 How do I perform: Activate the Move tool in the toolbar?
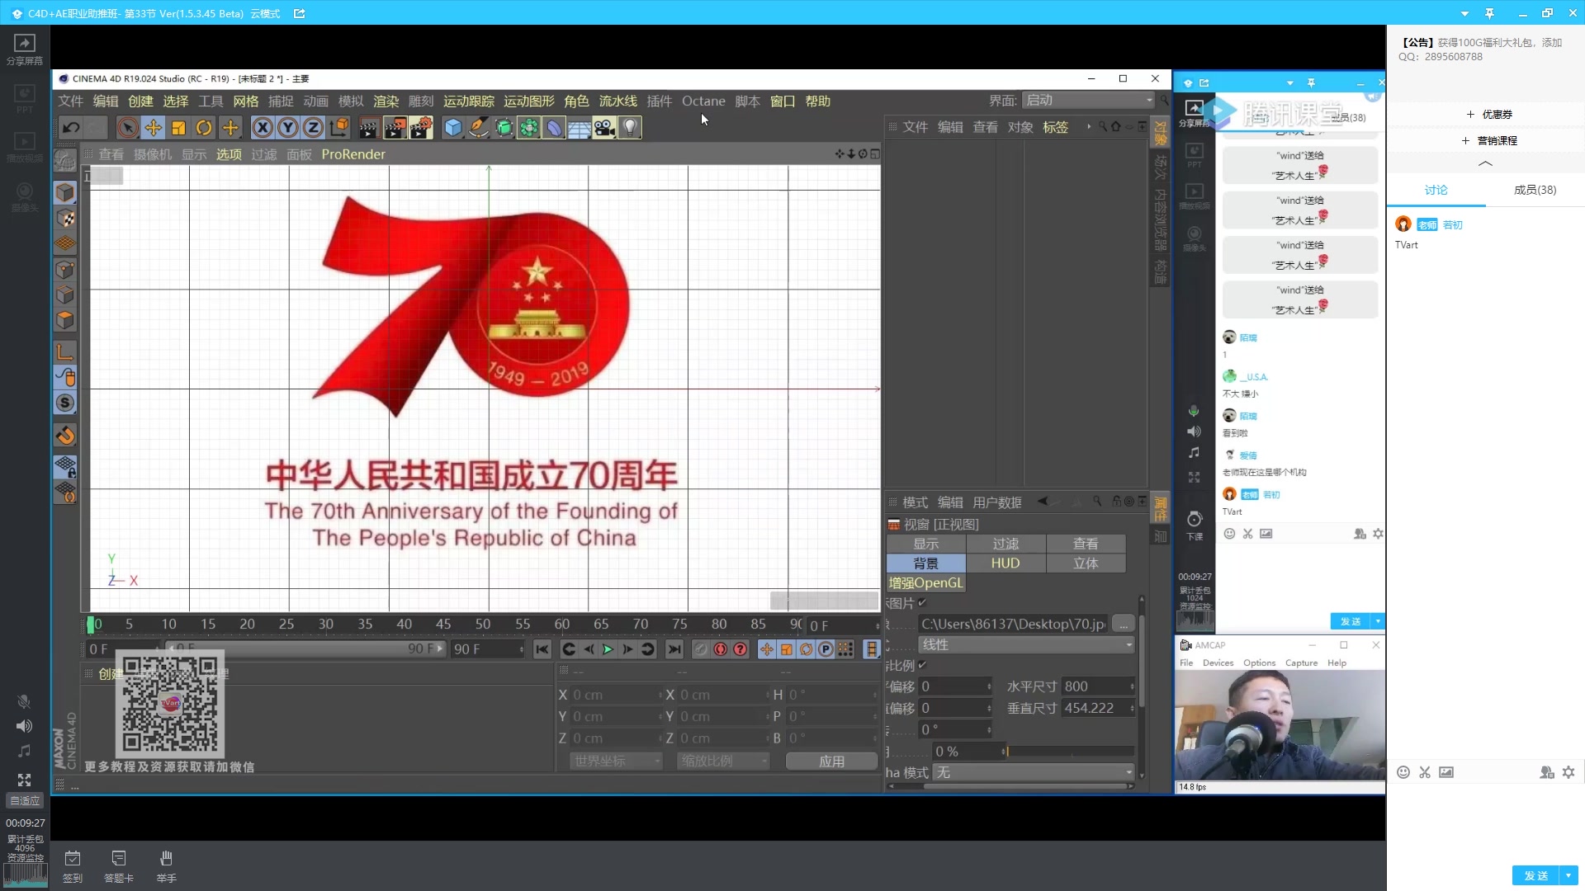pos(153,127)
